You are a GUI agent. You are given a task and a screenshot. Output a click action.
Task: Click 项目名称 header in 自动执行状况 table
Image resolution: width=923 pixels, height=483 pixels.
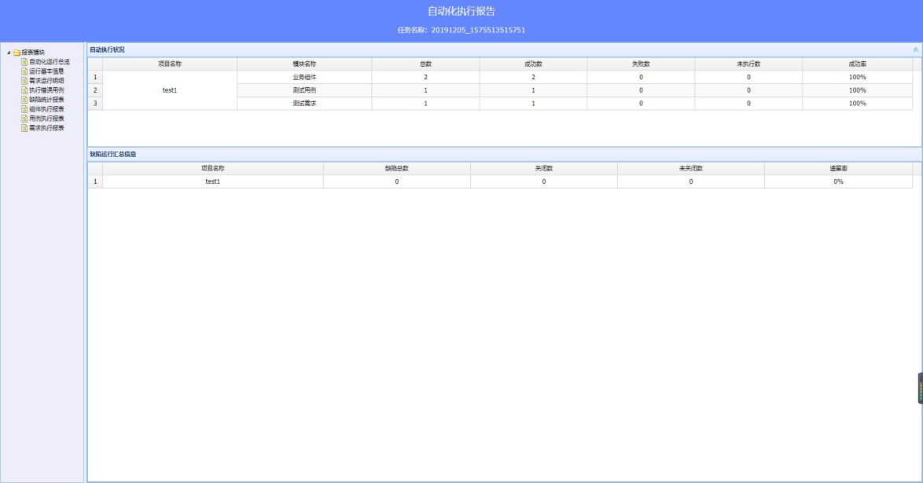170,64
